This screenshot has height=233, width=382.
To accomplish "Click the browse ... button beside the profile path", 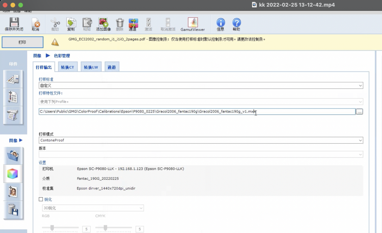I will pyautogui.click(x=359, y=112).
